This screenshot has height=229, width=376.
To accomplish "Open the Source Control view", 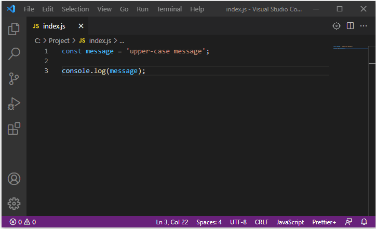I will [x=14, y=79].
